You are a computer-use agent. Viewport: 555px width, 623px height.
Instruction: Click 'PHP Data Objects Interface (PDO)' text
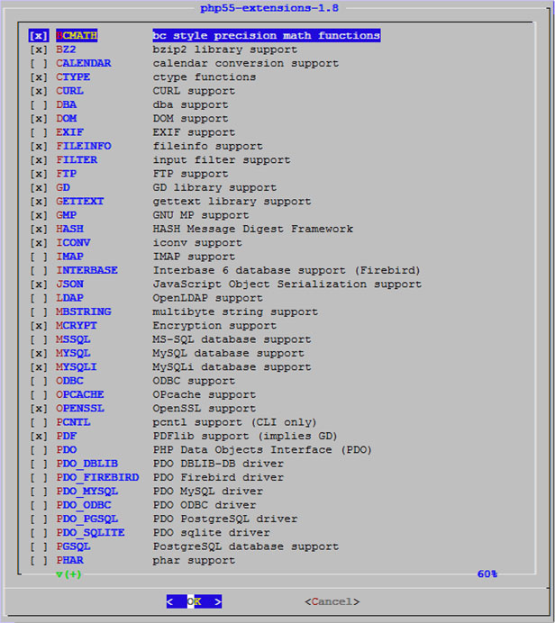262,450
